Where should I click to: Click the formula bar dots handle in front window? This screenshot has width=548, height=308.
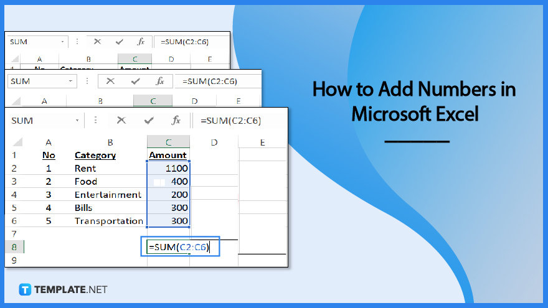[x=95, y=120]
